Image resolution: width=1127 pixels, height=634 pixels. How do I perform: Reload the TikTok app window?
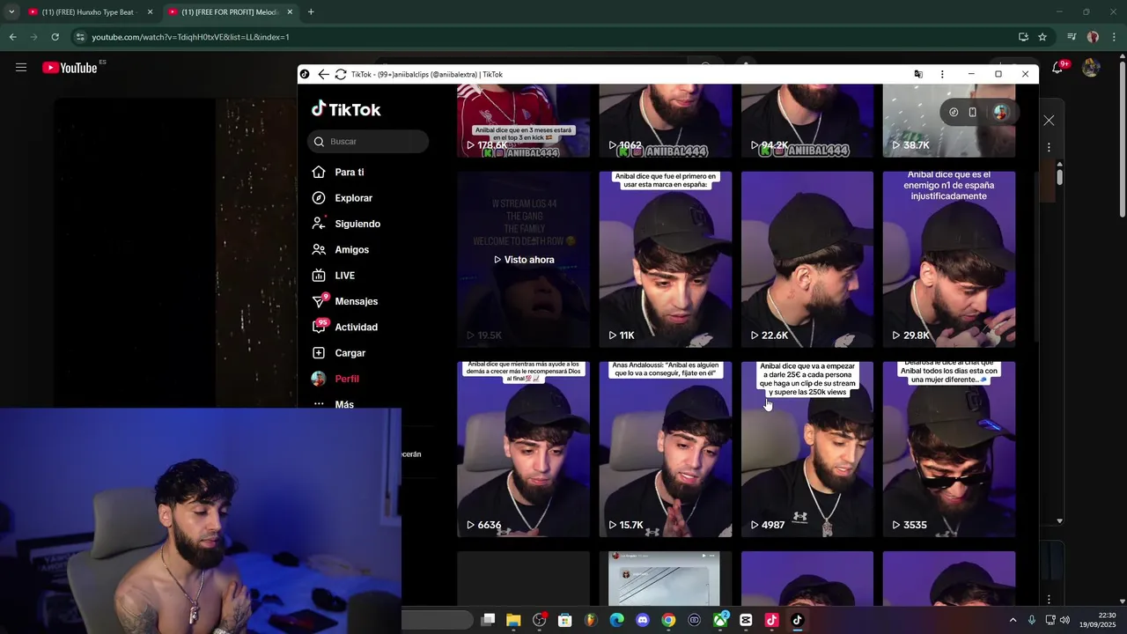pos(341,75)
